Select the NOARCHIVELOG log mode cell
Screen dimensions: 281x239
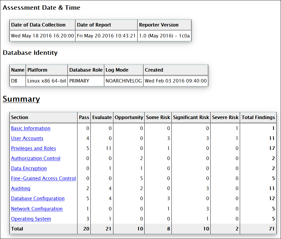123,81
